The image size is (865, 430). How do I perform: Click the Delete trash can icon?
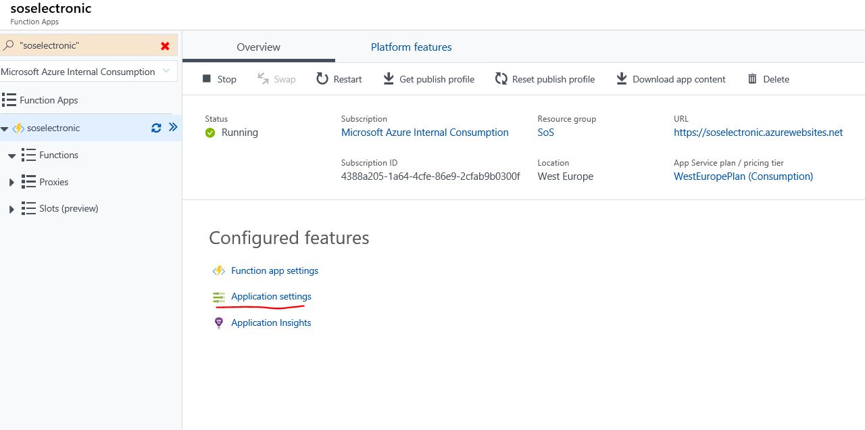click(x=752, y=79)
